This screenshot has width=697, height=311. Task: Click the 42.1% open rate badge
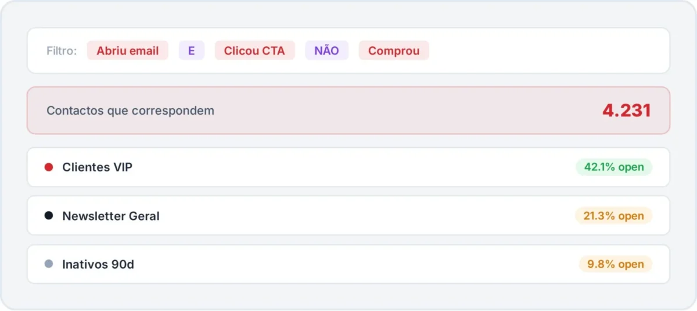[614, 167]
